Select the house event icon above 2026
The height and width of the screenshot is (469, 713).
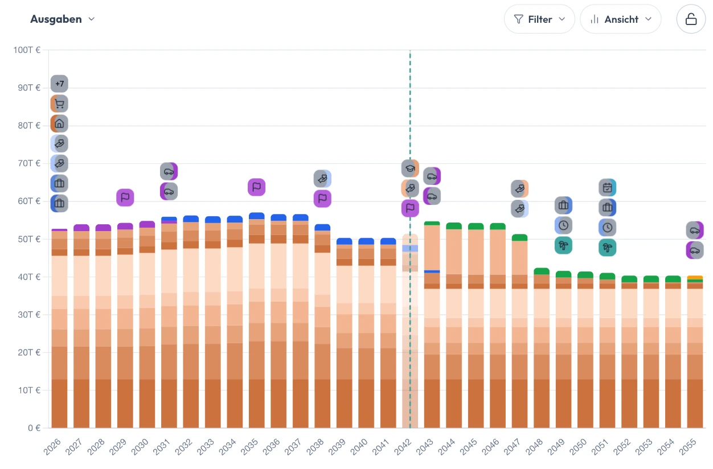[59, 124]
